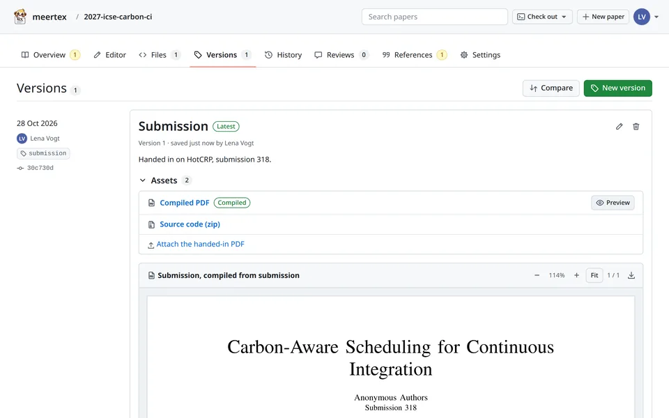Focus the Search papers field

pos(434,17)
